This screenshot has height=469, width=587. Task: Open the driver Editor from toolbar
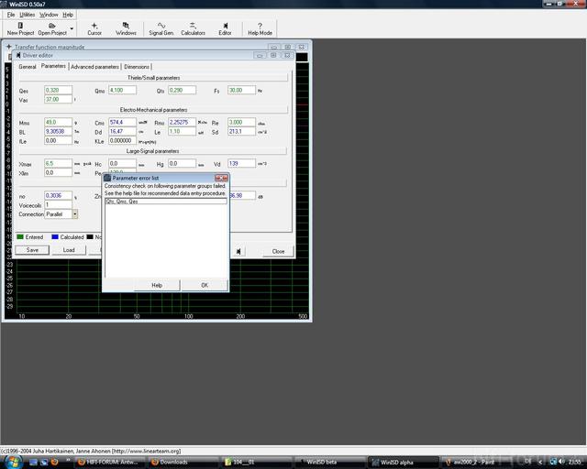click(x=225, y=28)
